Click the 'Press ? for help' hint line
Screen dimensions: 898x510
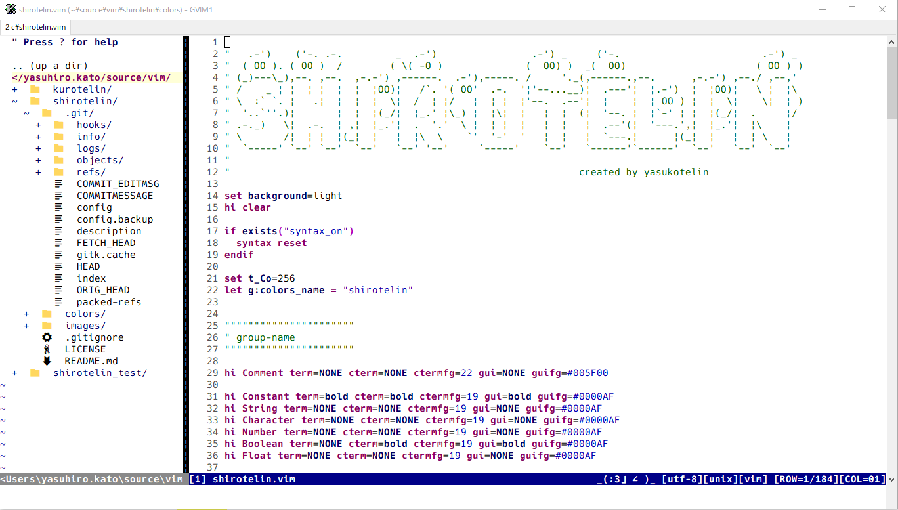65,42
